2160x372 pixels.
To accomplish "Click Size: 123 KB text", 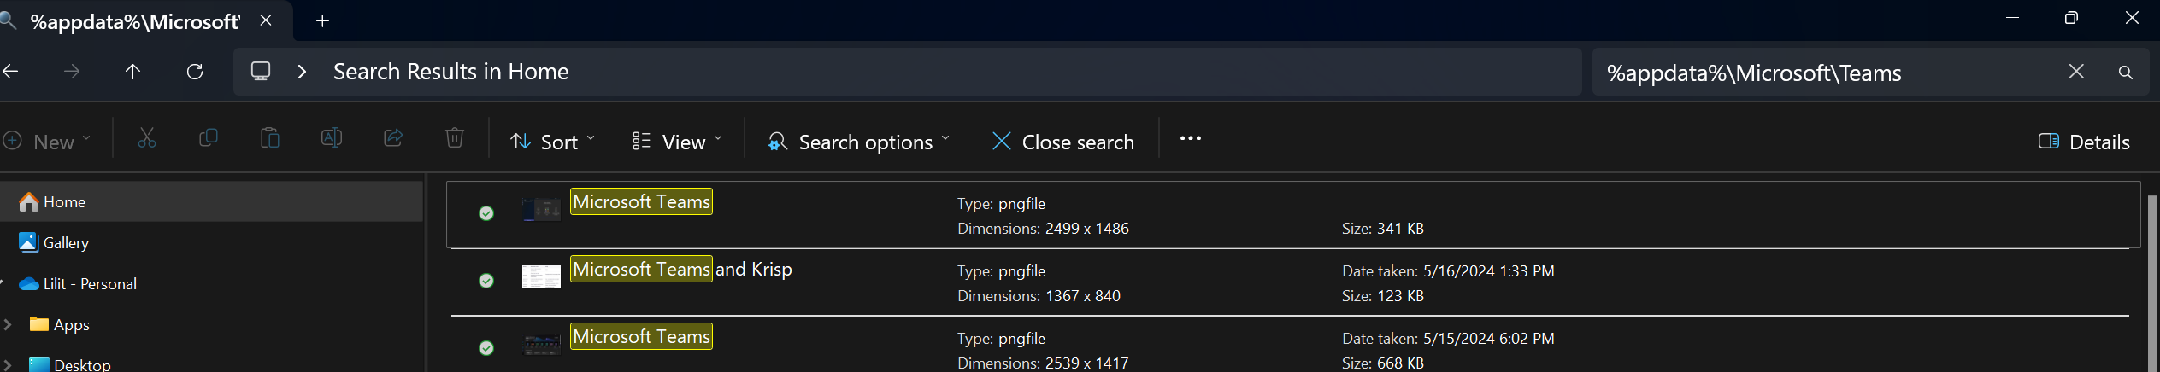I will [1382, 296].
